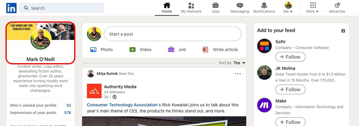
Task: Click the Search box
Action: pyautogui.click(x=61, y=8)
